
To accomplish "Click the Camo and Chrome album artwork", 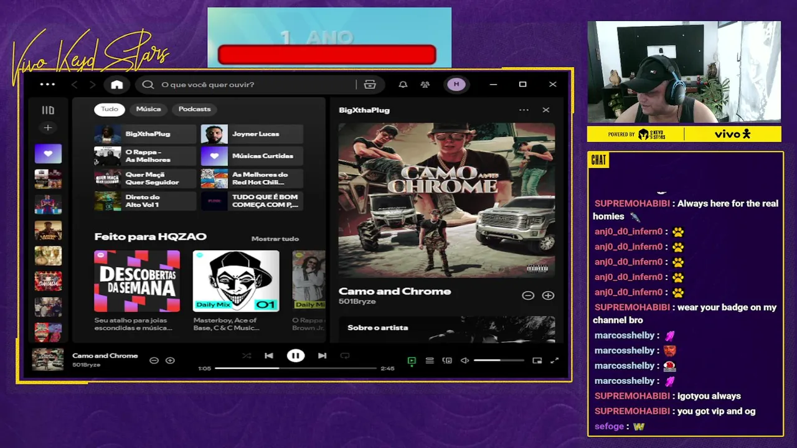I will pyautogui.click(x=446, y=200).
